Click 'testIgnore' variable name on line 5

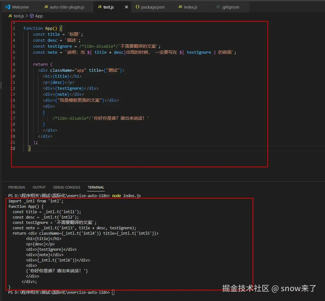pyautogui.click(x=60, y=46)
